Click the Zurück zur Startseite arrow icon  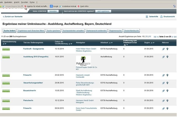4,17
